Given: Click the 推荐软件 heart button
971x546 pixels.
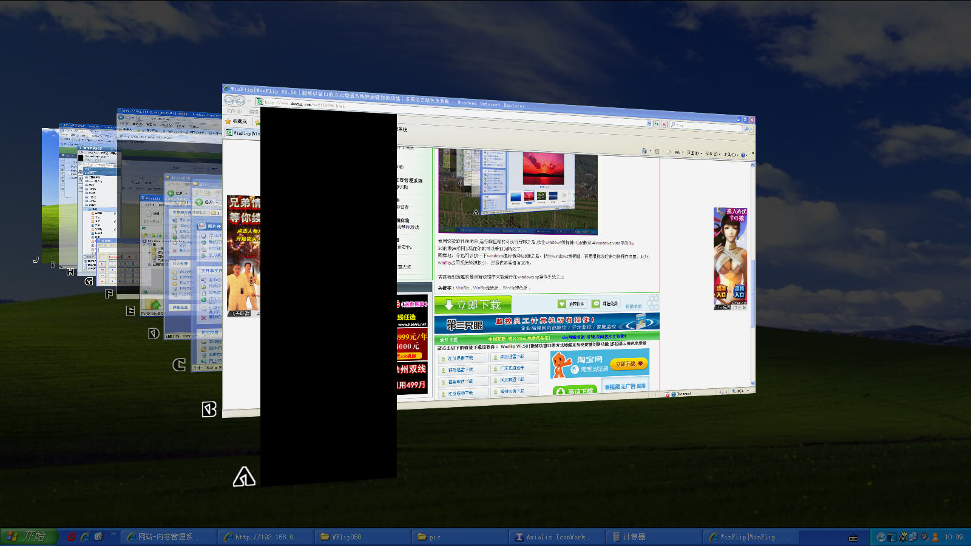Looking at the screenshot, I should pyautogui.click(x=571, y=303).
